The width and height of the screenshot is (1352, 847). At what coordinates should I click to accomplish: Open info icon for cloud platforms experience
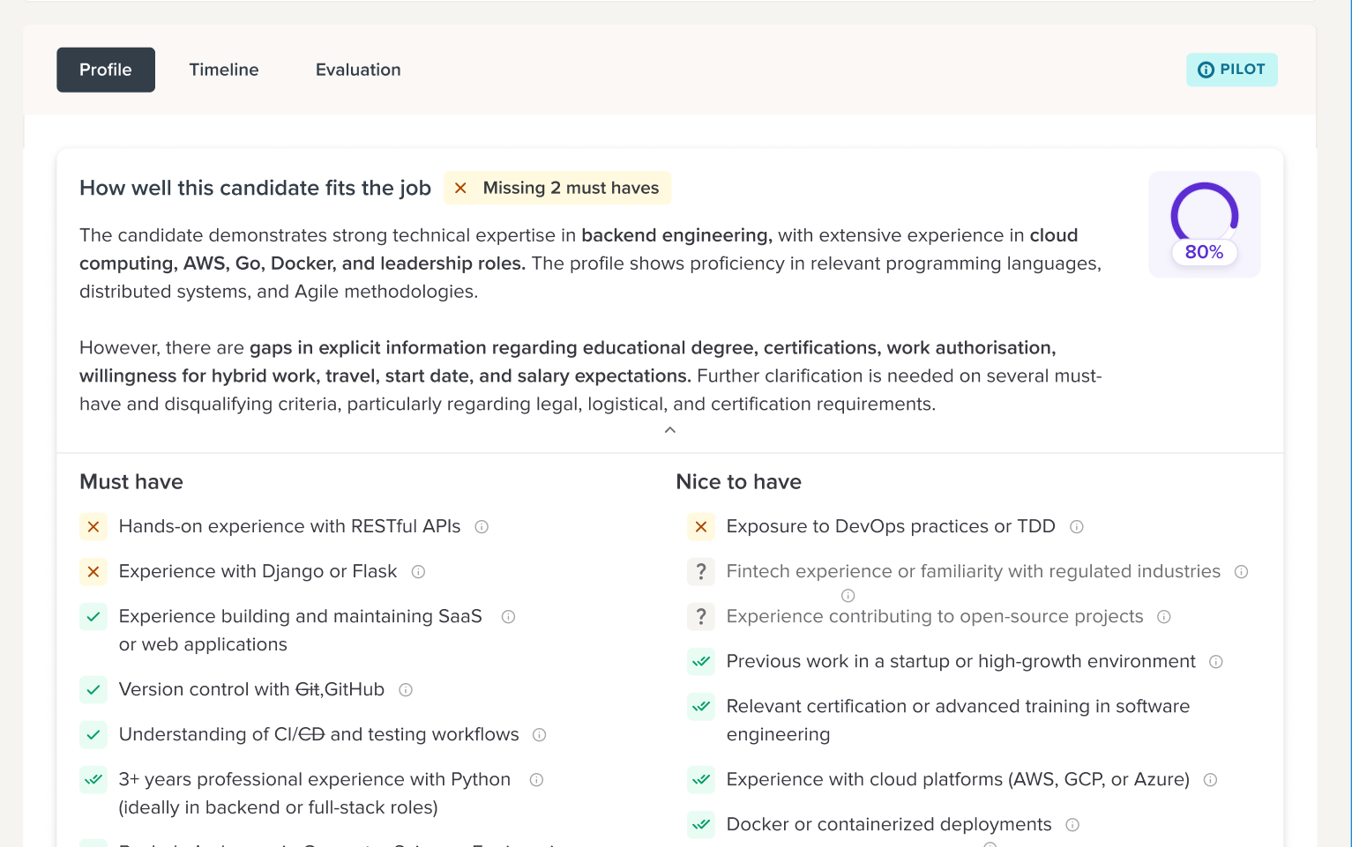(1211, 780)
